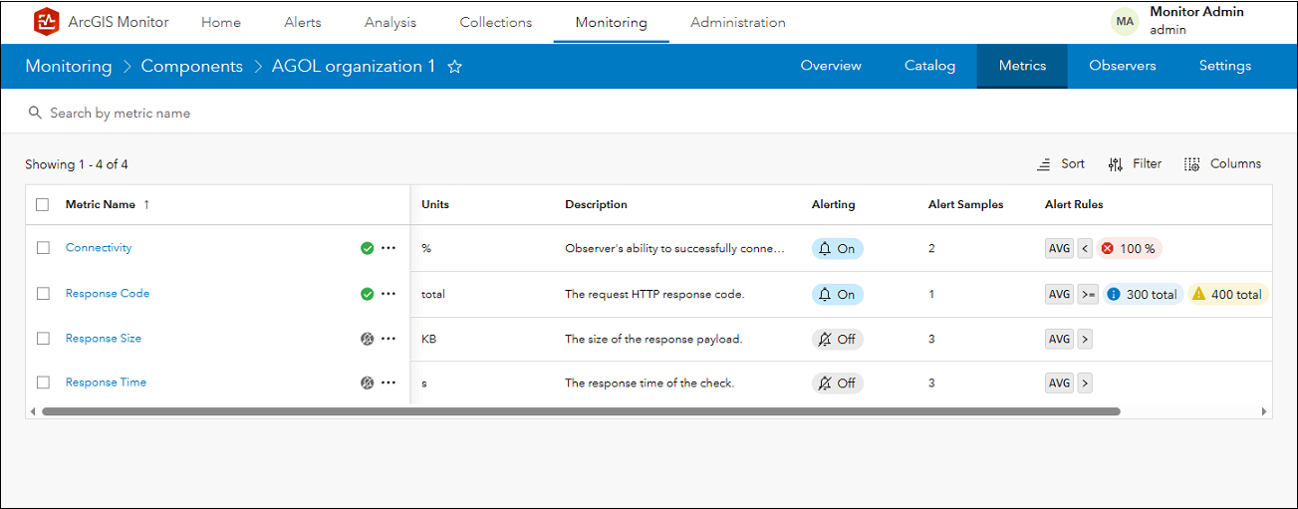Image resolution: width=1298 pixels, height=509 pixels.
Task: Click the MA user avatar
Action: click(x=1125, y=21)
